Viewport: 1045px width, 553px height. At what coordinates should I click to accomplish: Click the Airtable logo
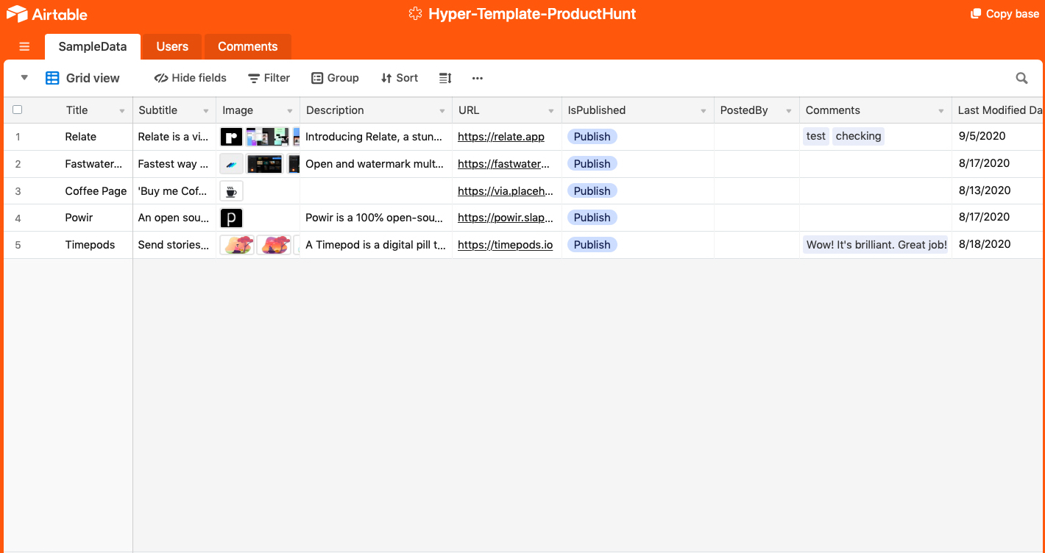coord(46,14)
